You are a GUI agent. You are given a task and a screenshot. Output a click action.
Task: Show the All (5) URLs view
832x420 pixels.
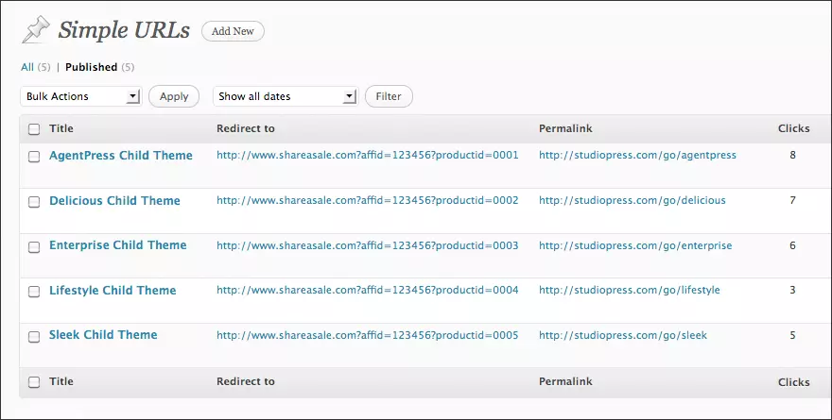36,67
